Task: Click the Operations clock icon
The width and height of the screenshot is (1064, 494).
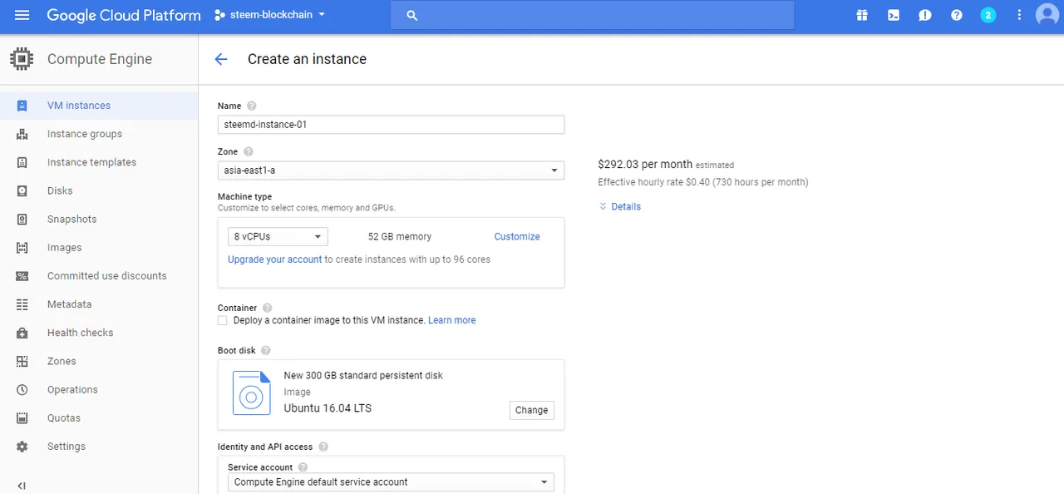Action: [22, 389]
